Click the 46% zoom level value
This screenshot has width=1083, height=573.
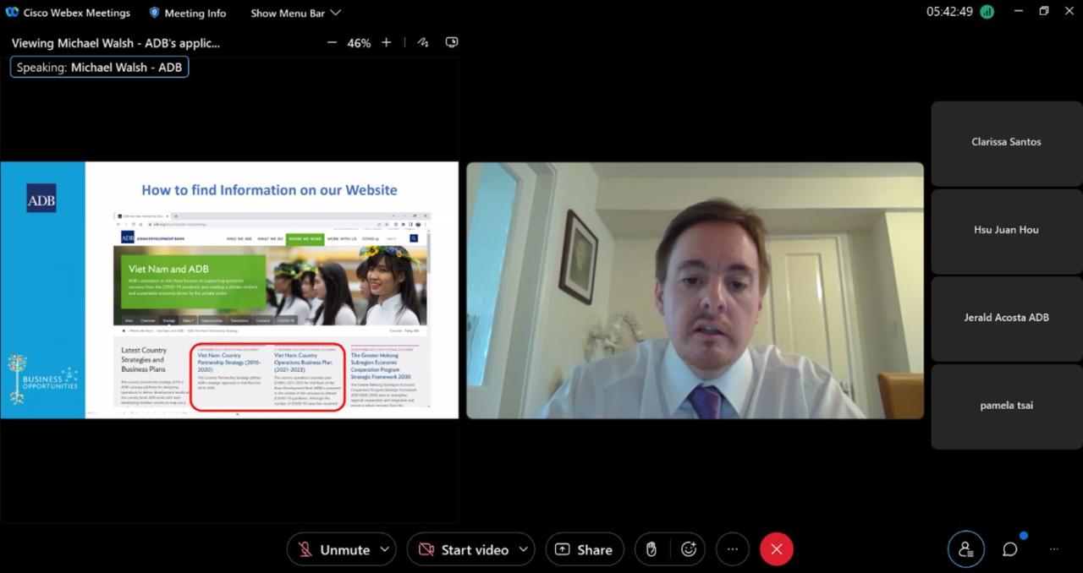359,42
